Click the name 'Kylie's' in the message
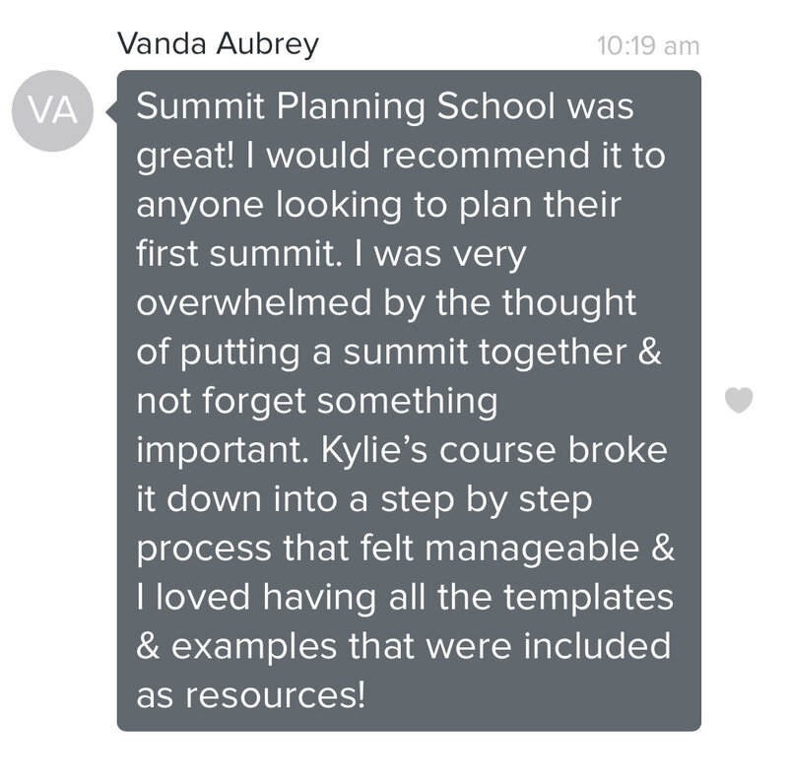The height and width of the screenshot is (779, 788). click(x=374, y=450)
